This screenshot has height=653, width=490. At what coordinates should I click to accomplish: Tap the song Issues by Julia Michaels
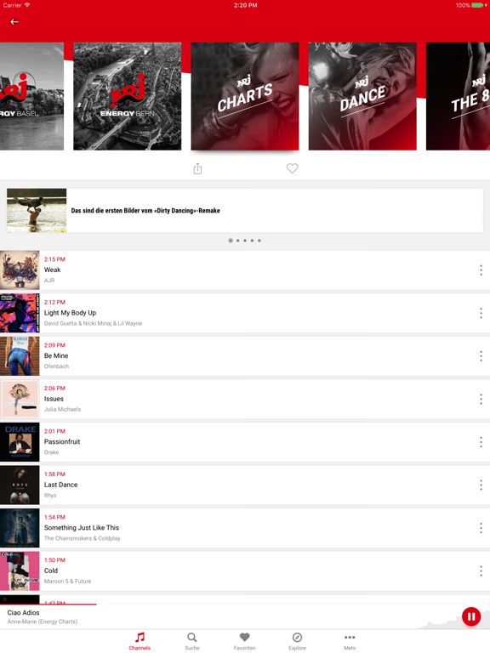[x=245, y=399]
